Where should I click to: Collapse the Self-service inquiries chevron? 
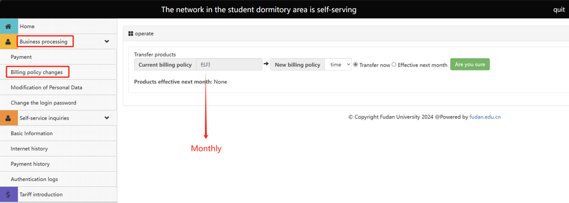coord(107,118)
